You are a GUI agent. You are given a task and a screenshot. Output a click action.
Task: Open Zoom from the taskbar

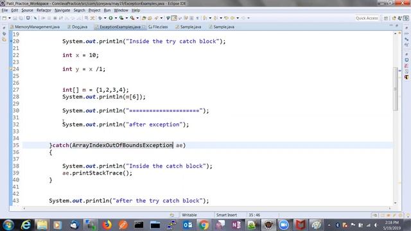pyautogui.click(x=284, y=225)
